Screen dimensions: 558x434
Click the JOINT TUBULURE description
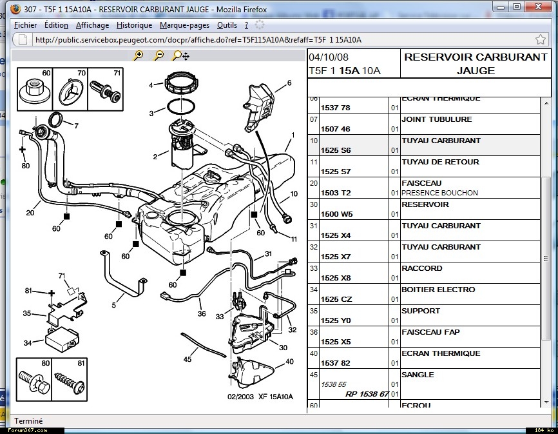click(437, 119)
